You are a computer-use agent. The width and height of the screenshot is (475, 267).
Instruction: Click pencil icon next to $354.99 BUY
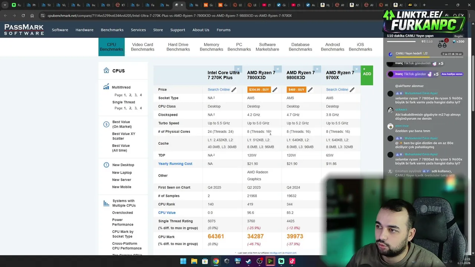click(x=275, y=89)
